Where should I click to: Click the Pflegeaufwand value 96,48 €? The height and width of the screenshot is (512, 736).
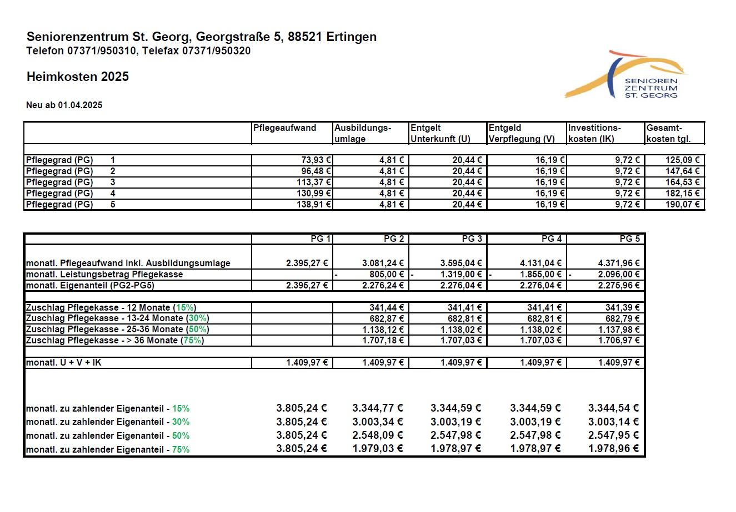(316, 171)
